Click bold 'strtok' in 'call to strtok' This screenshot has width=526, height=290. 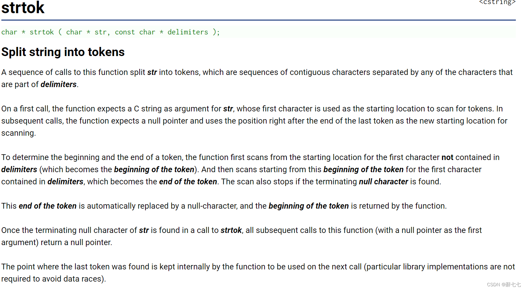click(231, 230)
